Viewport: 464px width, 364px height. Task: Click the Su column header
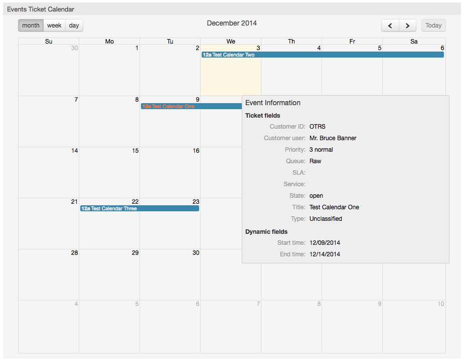coord(48,41)
